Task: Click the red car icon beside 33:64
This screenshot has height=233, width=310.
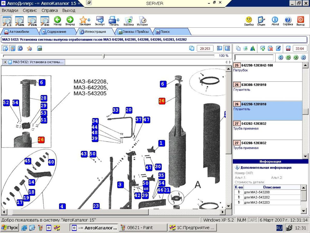Action: click(288, 48)
